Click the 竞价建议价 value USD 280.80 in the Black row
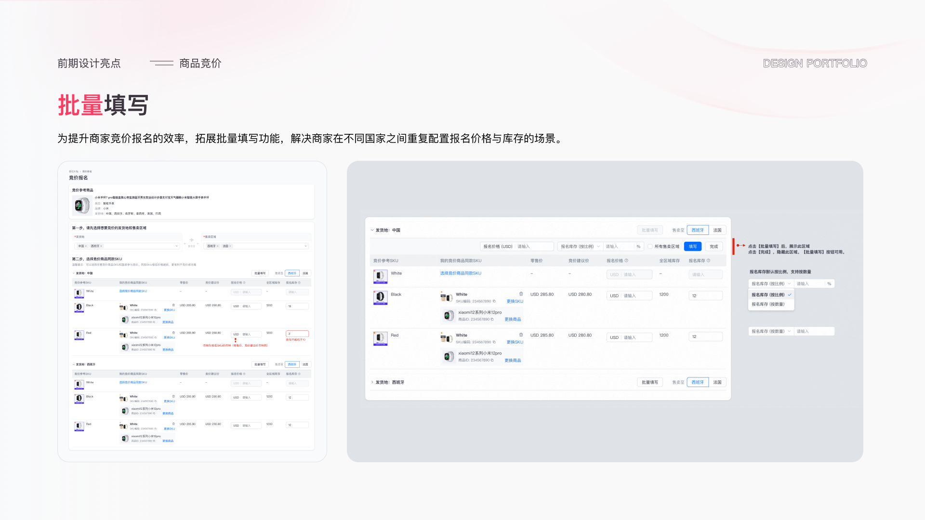The width and height of the screenshot is (925, 520). pyautogui.click(x=580, y=294)
